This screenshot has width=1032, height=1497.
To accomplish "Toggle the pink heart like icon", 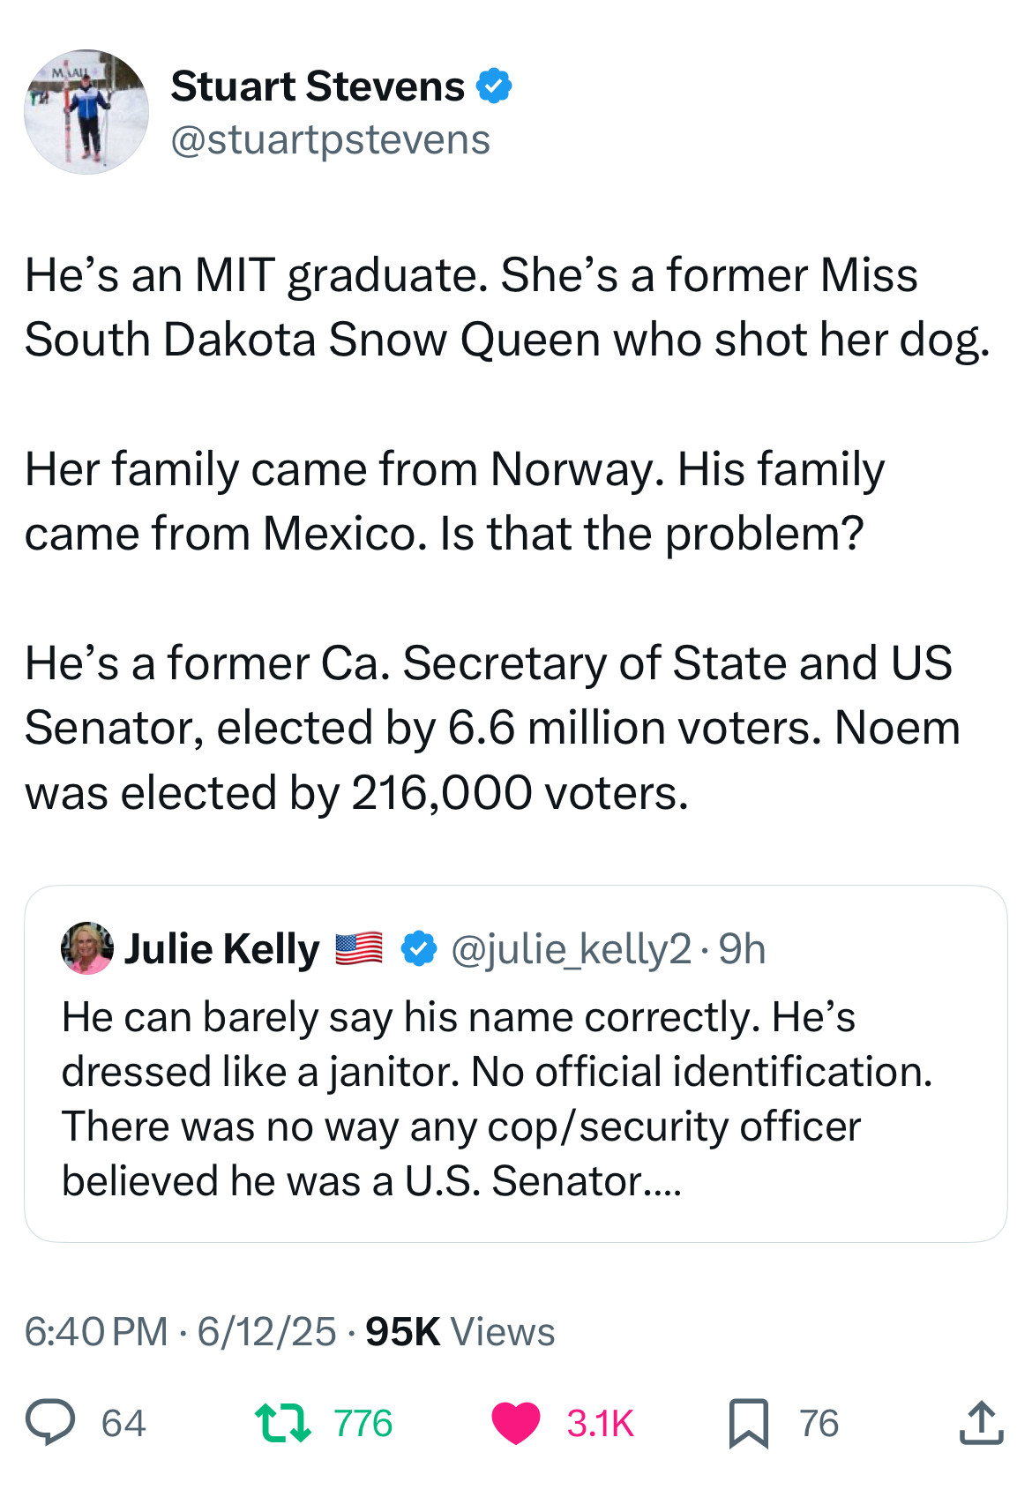I will 516,1422.
